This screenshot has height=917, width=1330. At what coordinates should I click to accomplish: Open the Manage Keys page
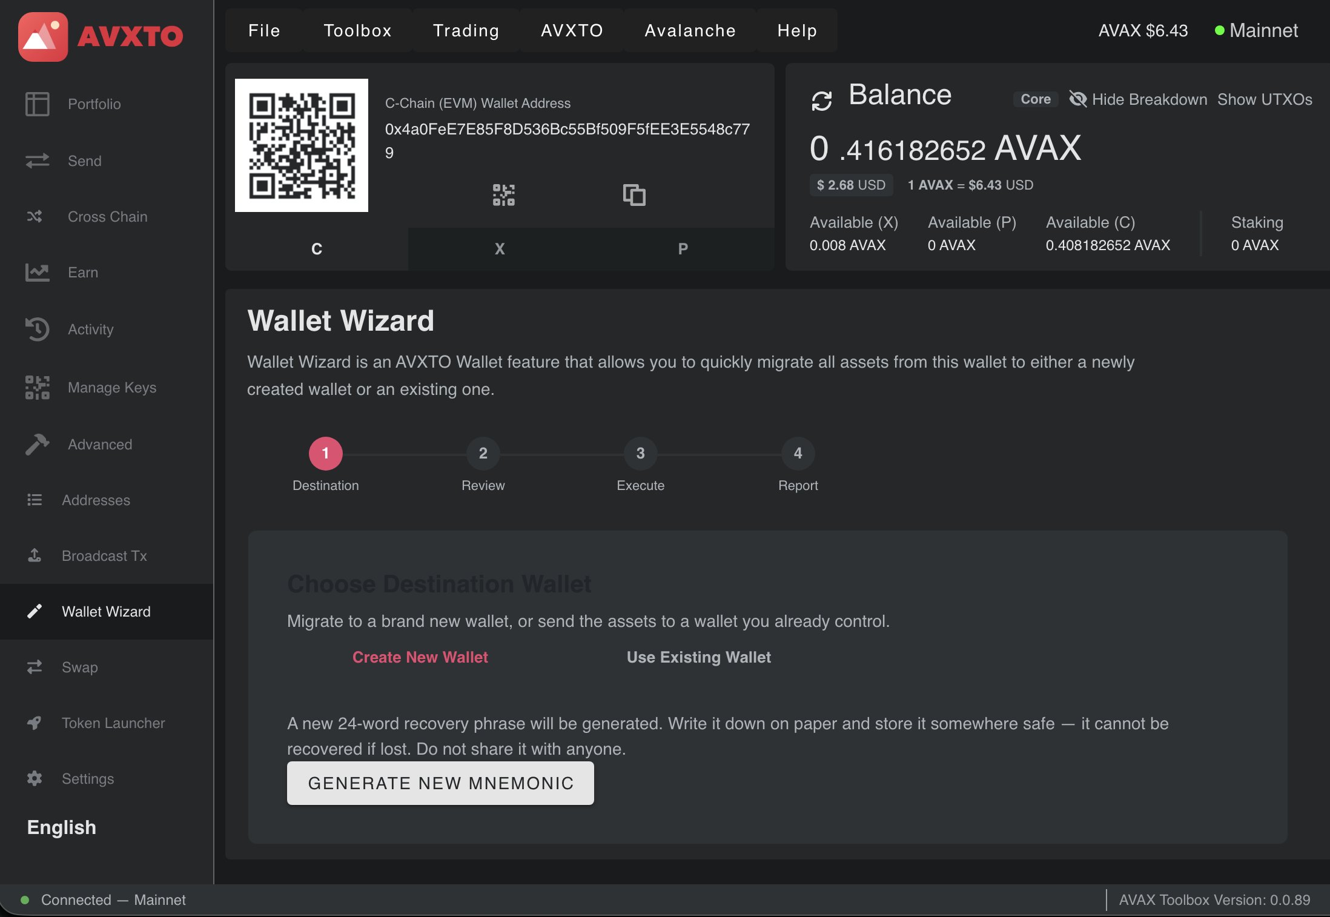pyautogui.click(x=112, y=387)
